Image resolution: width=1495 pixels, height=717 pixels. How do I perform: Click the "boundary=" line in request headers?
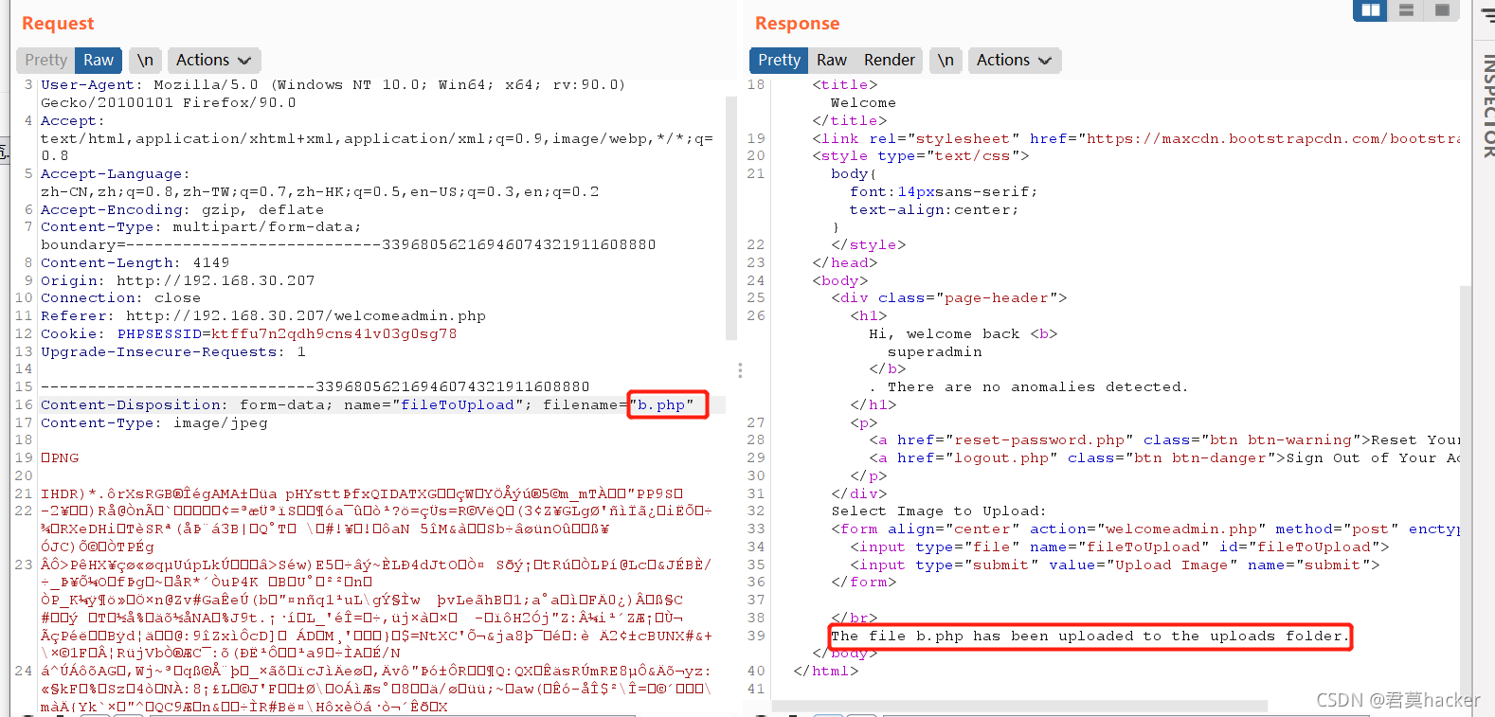pos(348,245)
